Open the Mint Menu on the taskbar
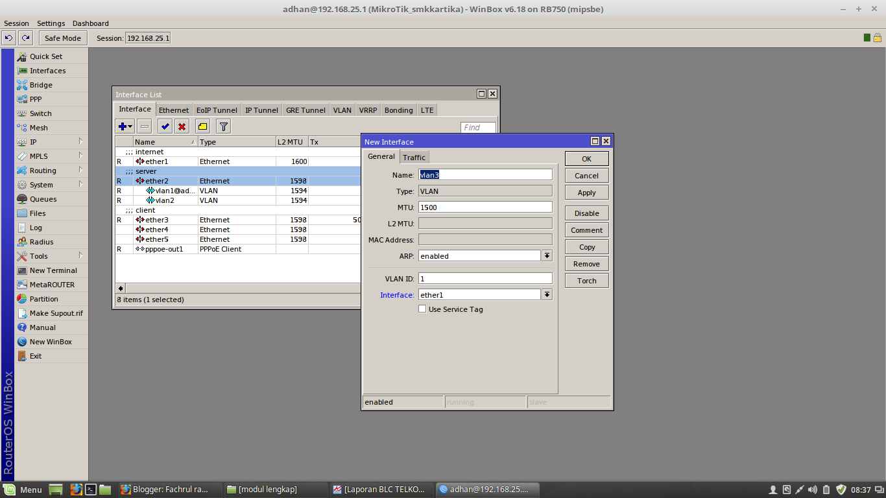 [x=23, y=490]
